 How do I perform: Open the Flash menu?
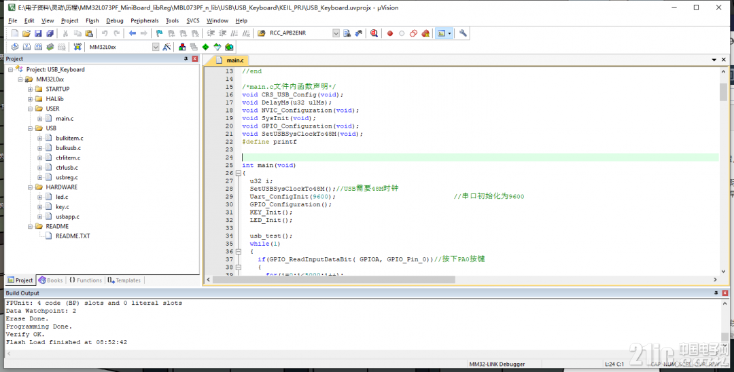[x=92, y=20]
